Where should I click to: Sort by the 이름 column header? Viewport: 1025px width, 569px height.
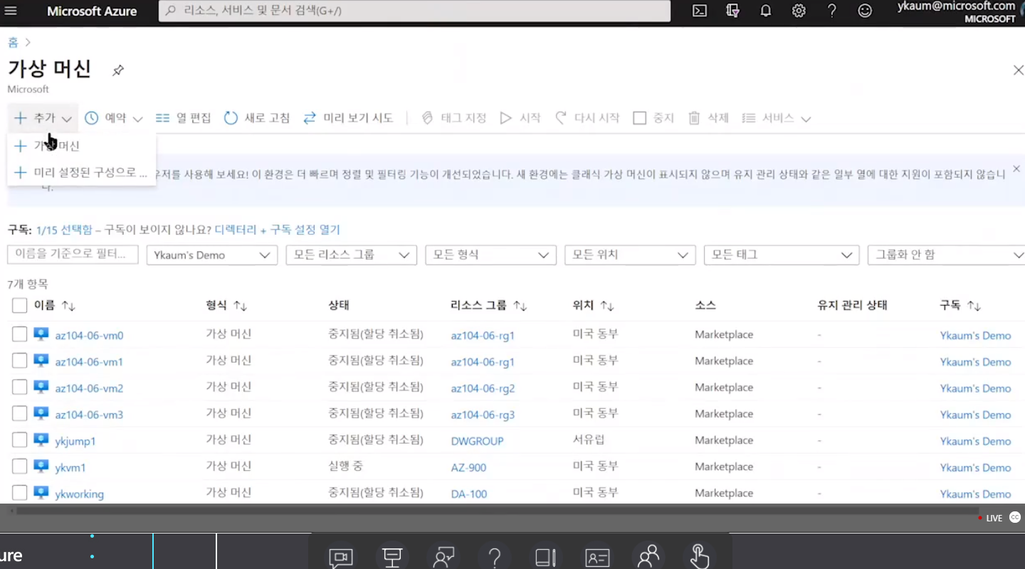[x=54, y=305]
